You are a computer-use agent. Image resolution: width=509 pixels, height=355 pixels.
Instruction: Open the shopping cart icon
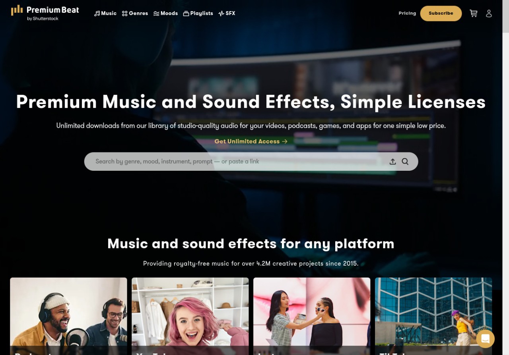pyautogui.click(x=473, y=14)
